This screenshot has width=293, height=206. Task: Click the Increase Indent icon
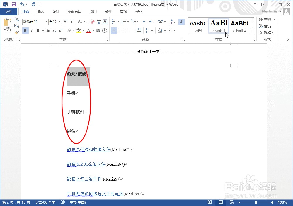coord(151,22)
